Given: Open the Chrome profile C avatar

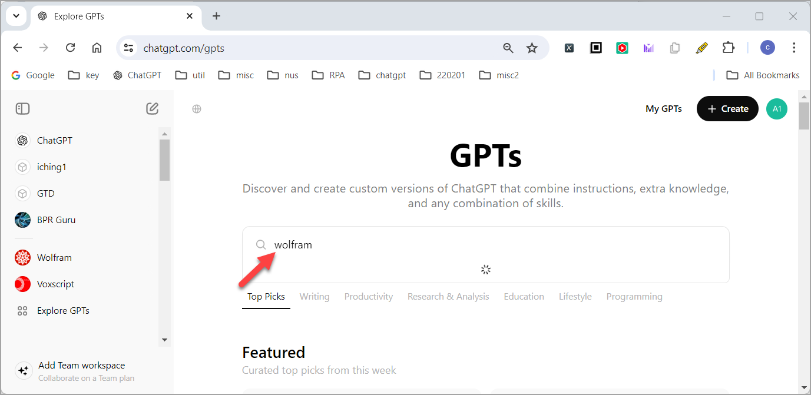Looking at the screenshot, I should tap(767, 48).
